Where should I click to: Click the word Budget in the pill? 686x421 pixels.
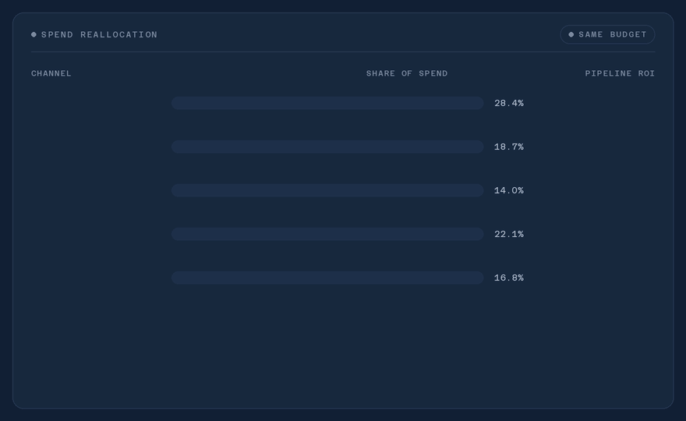628,34
